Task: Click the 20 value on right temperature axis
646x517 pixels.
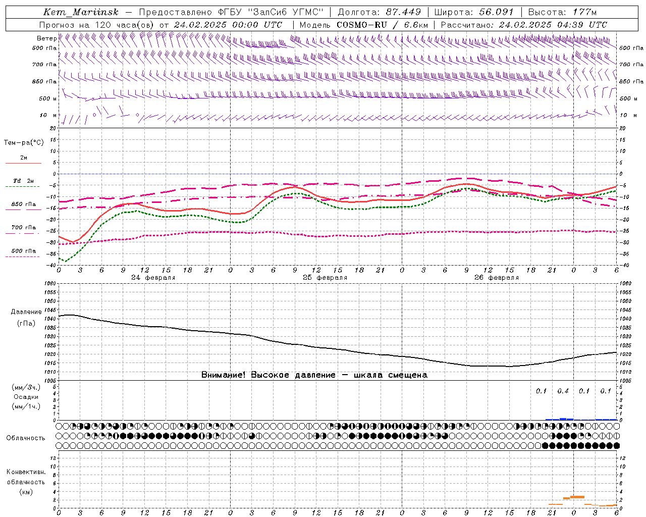Action: [623, 128]
